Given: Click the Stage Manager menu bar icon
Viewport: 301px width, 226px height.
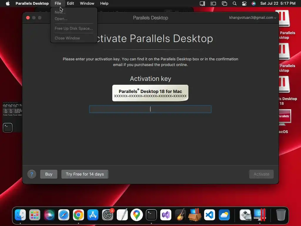Looking at the screenshot, I should pos(213,4).
